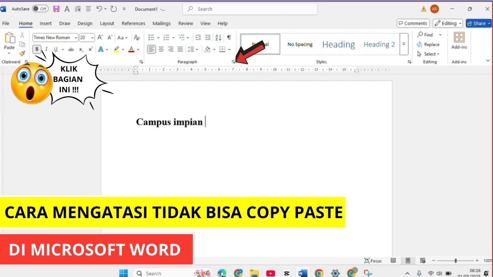Open Line and Paragraph Spacing dropdown
The image size is (493, 277).
[x=192, y=49]
